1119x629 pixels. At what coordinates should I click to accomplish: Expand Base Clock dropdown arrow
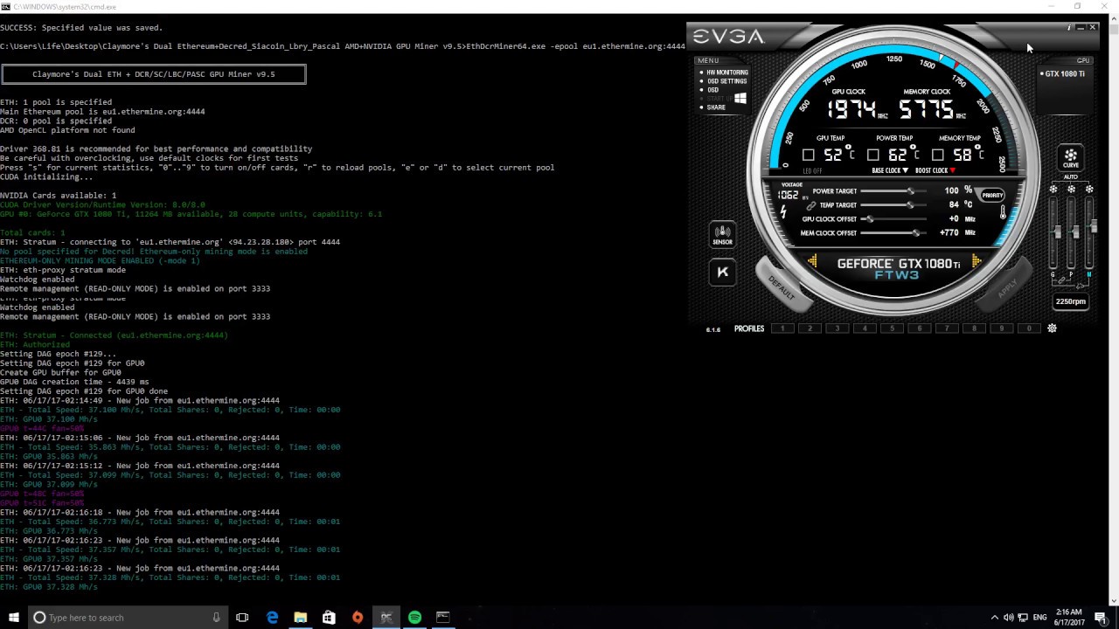pyautogui.click(x=906, y=170)
